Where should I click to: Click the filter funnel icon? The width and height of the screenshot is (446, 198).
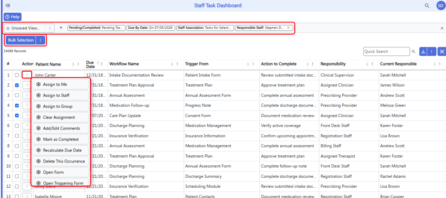pos(61,28)
